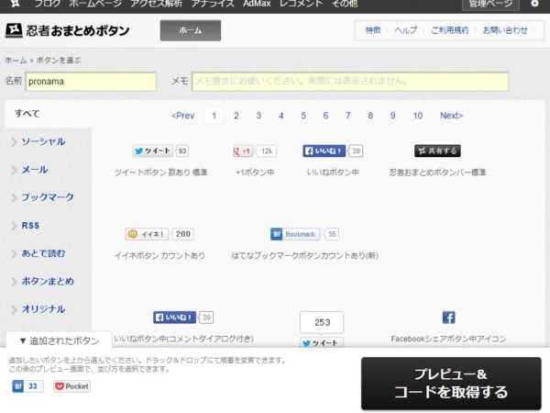
Task: Open the ヘルプ link
Action: click(x=405, y=30)
